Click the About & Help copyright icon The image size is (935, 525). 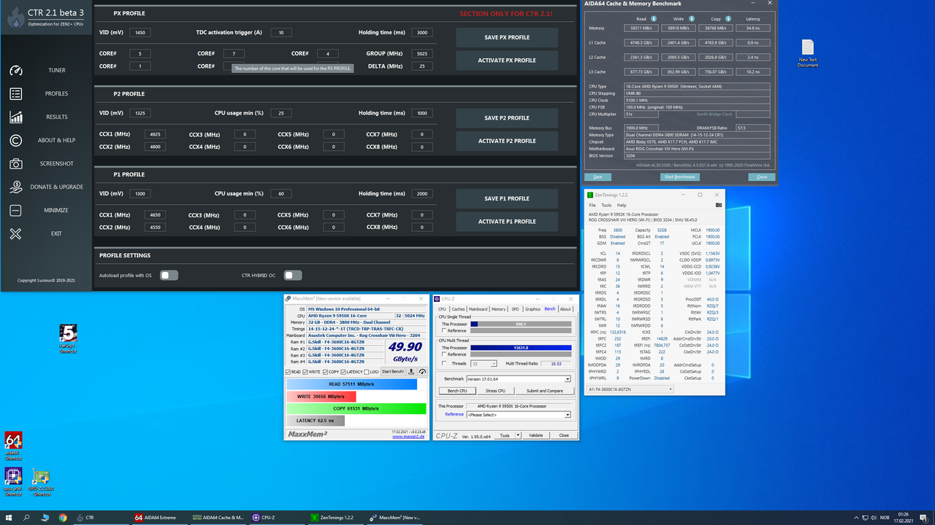coord(16,140)
